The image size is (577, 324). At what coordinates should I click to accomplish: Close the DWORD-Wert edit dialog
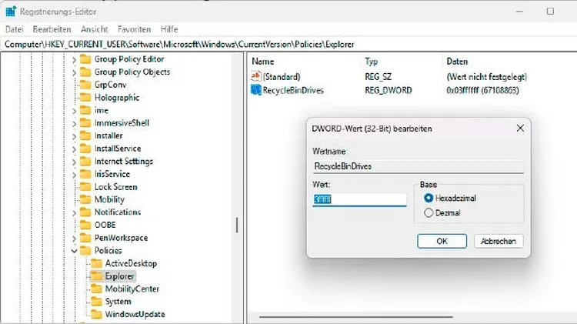click(520, 128)
